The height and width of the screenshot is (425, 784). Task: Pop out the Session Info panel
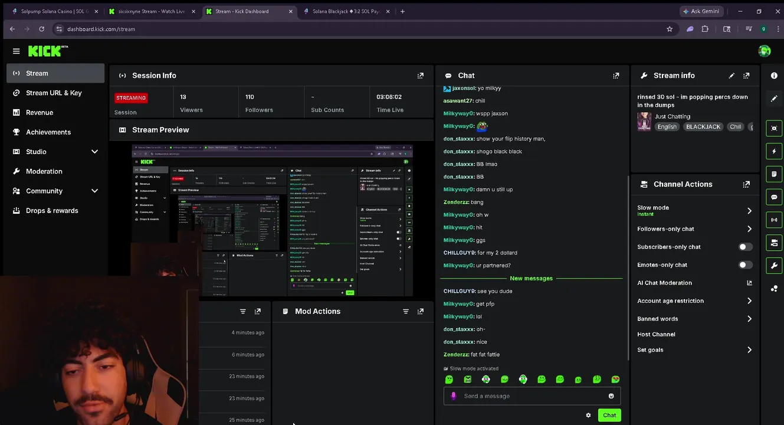[421, 76]
